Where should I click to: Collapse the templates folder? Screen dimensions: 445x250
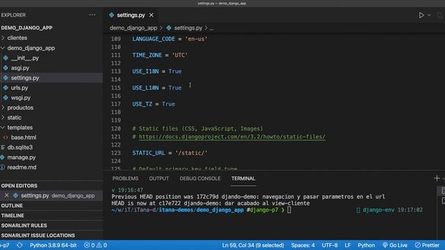[20, 127]
